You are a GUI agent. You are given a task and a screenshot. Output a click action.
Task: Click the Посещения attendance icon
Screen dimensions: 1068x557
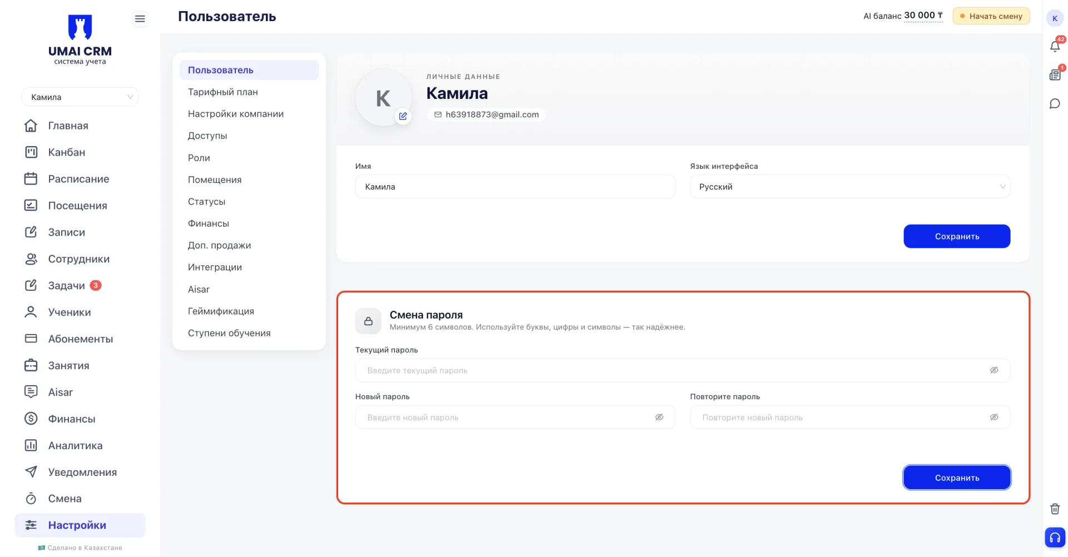[x=31, y=206]
